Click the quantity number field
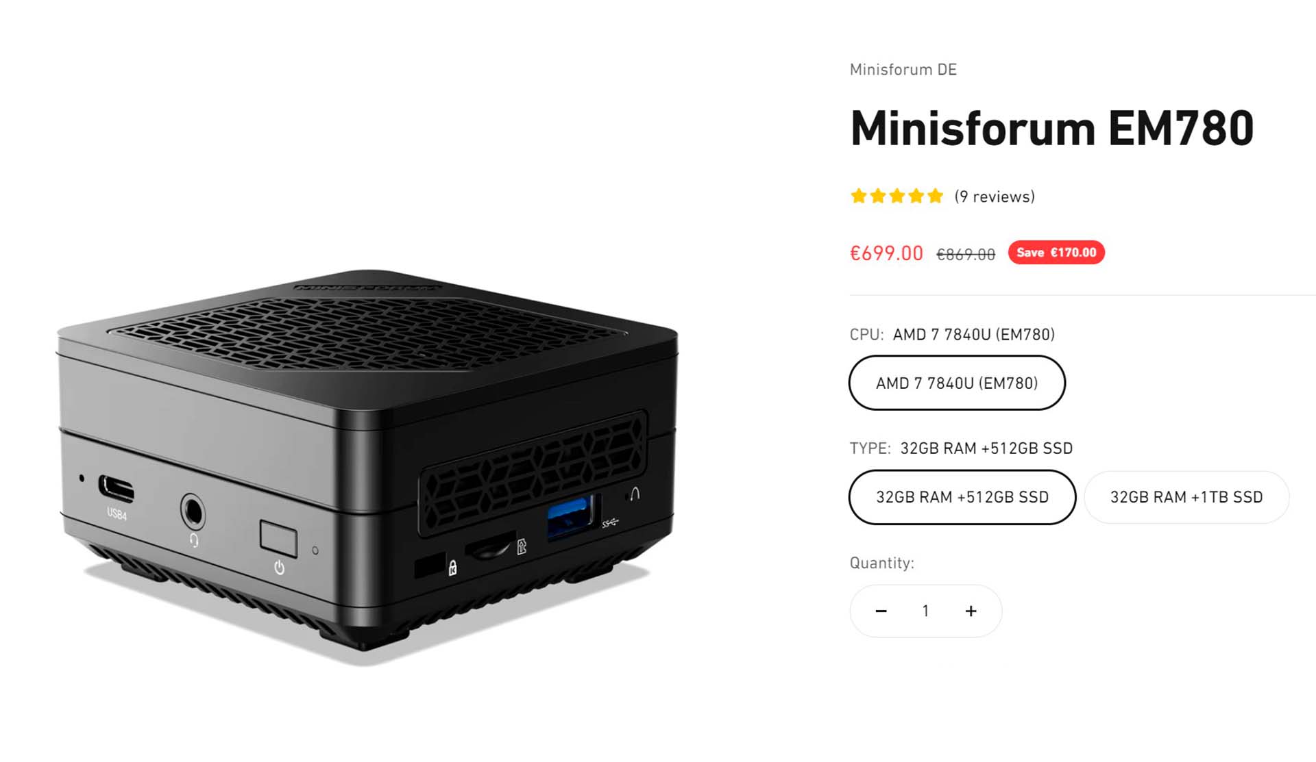The image size is (1316, 762). click(x=925, y=611)
